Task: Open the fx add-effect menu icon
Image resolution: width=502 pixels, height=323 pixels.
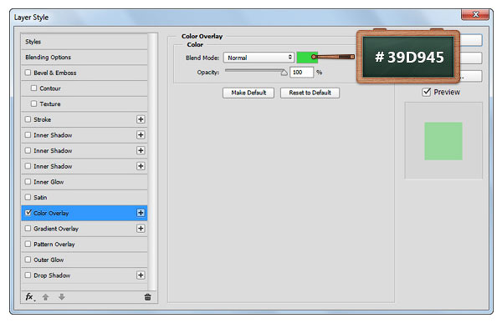Action: coord(30,297)
